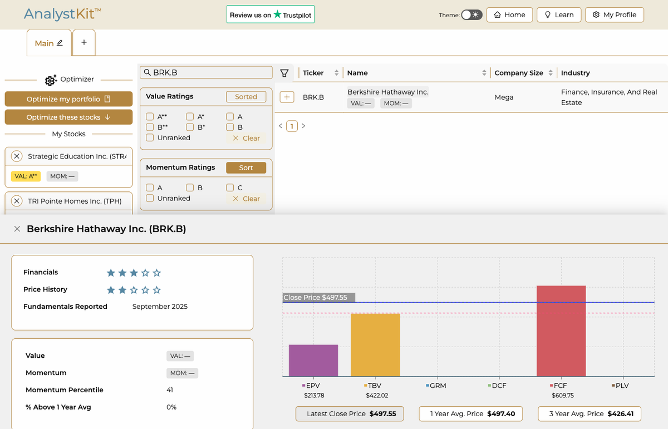Check the B** value rating box

click(150, 127)
